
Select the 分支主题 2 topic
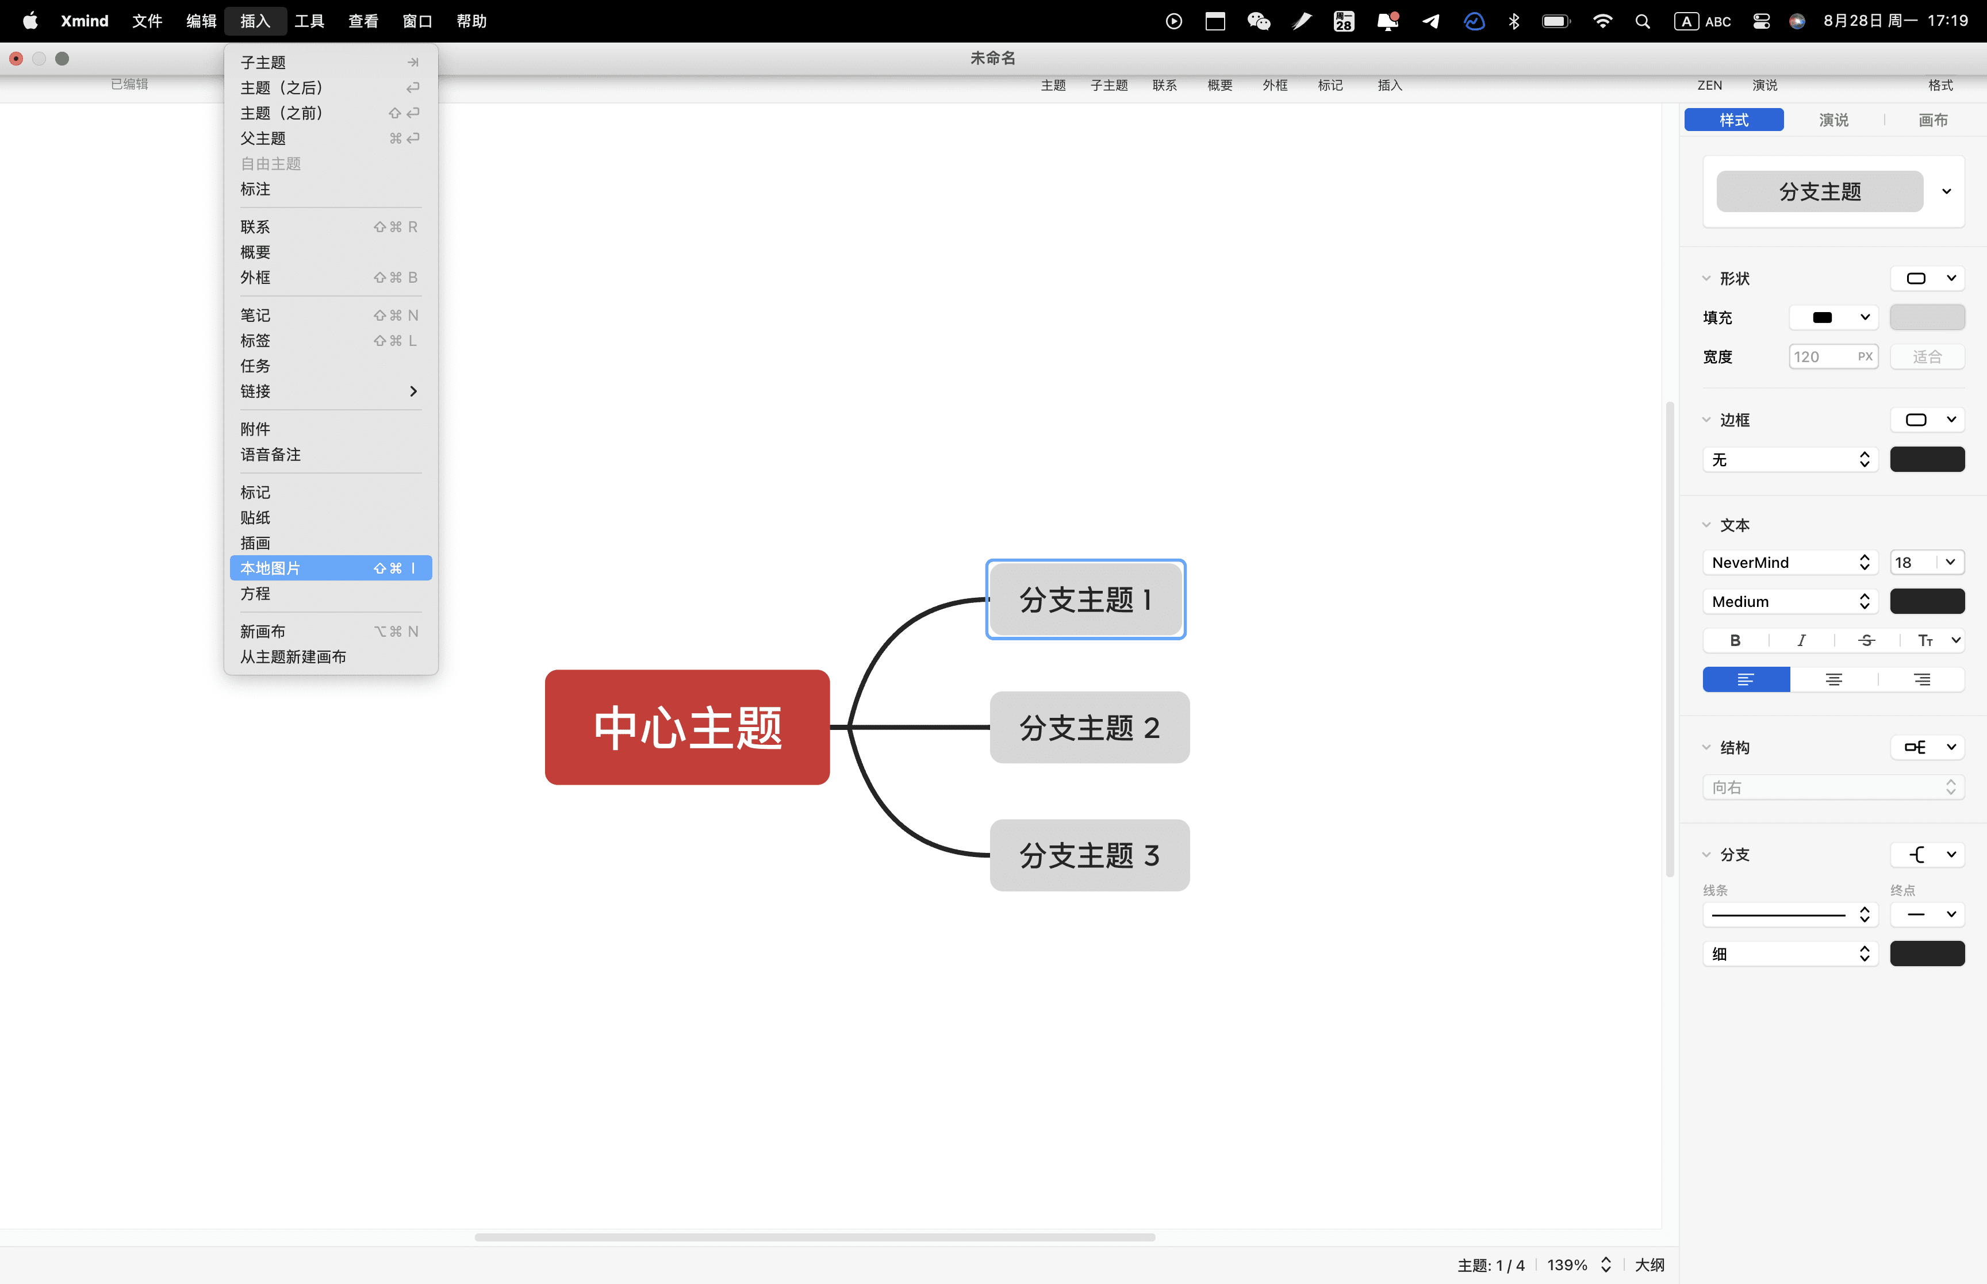1089,728
